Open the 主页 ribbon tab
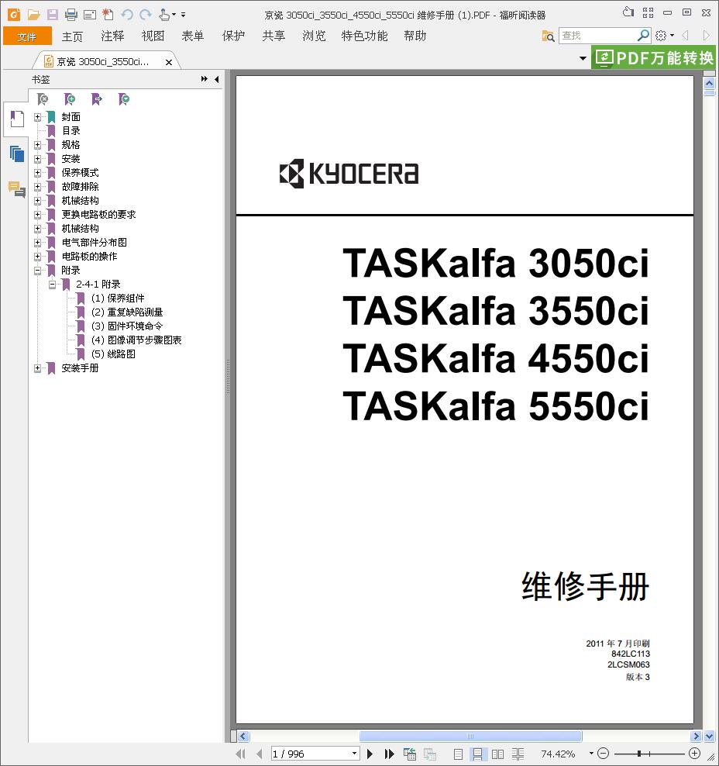Viewport: 719px width, 766px height. (72, 36)
